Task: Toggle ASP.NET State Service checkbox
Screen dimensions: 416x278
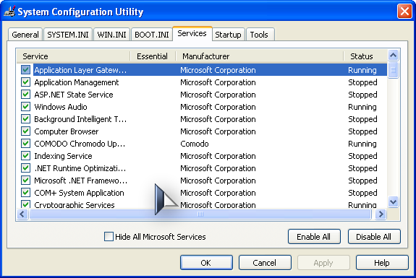Action: pyautogui.click(x=26, y=95)
